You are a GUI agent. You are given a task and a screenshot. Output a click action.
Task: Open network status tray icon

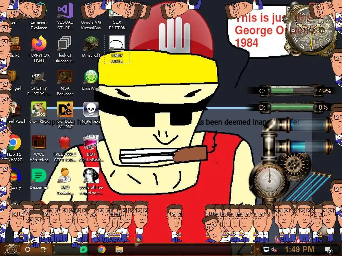[x=266, y=249]
